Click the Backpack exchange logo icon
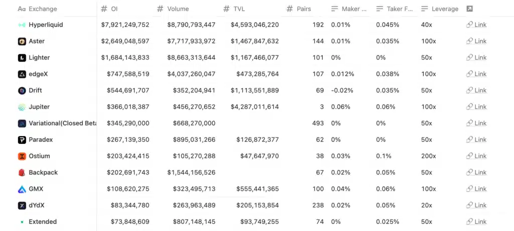Viewport: 514px width, 231px height. pyautogui.click(x=22, y=172)
